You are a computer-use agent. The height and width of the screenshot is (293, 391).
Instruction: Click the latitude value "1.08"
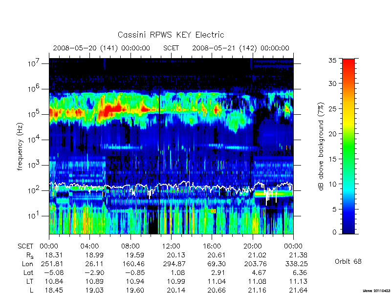(178, 272)
